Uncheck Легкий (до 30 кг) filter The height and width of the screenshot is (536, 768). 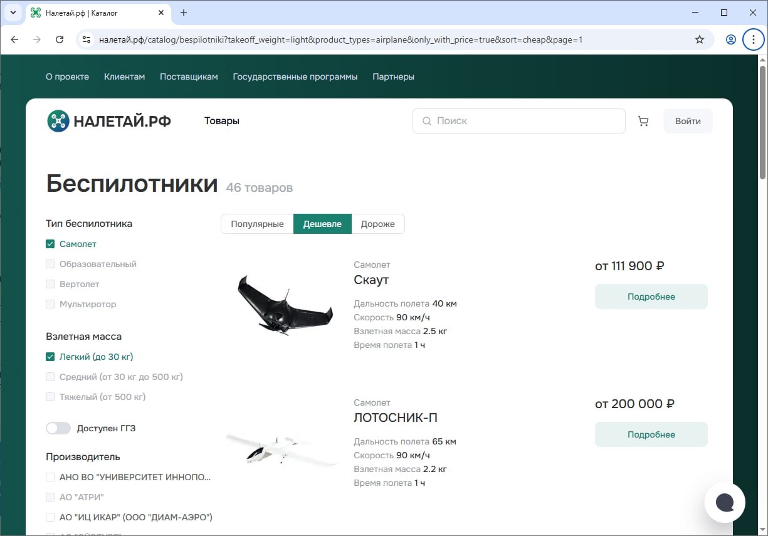point(51,357)
